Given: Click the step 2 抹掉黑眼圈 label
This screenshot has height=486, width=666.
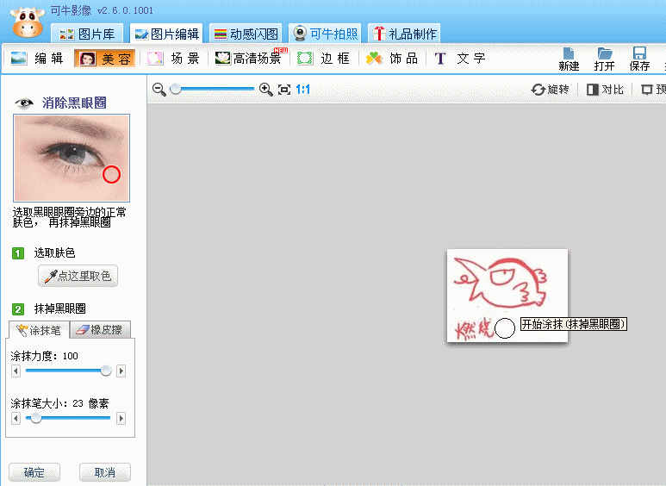Looking at the screenshot, I should click(60, 308).
